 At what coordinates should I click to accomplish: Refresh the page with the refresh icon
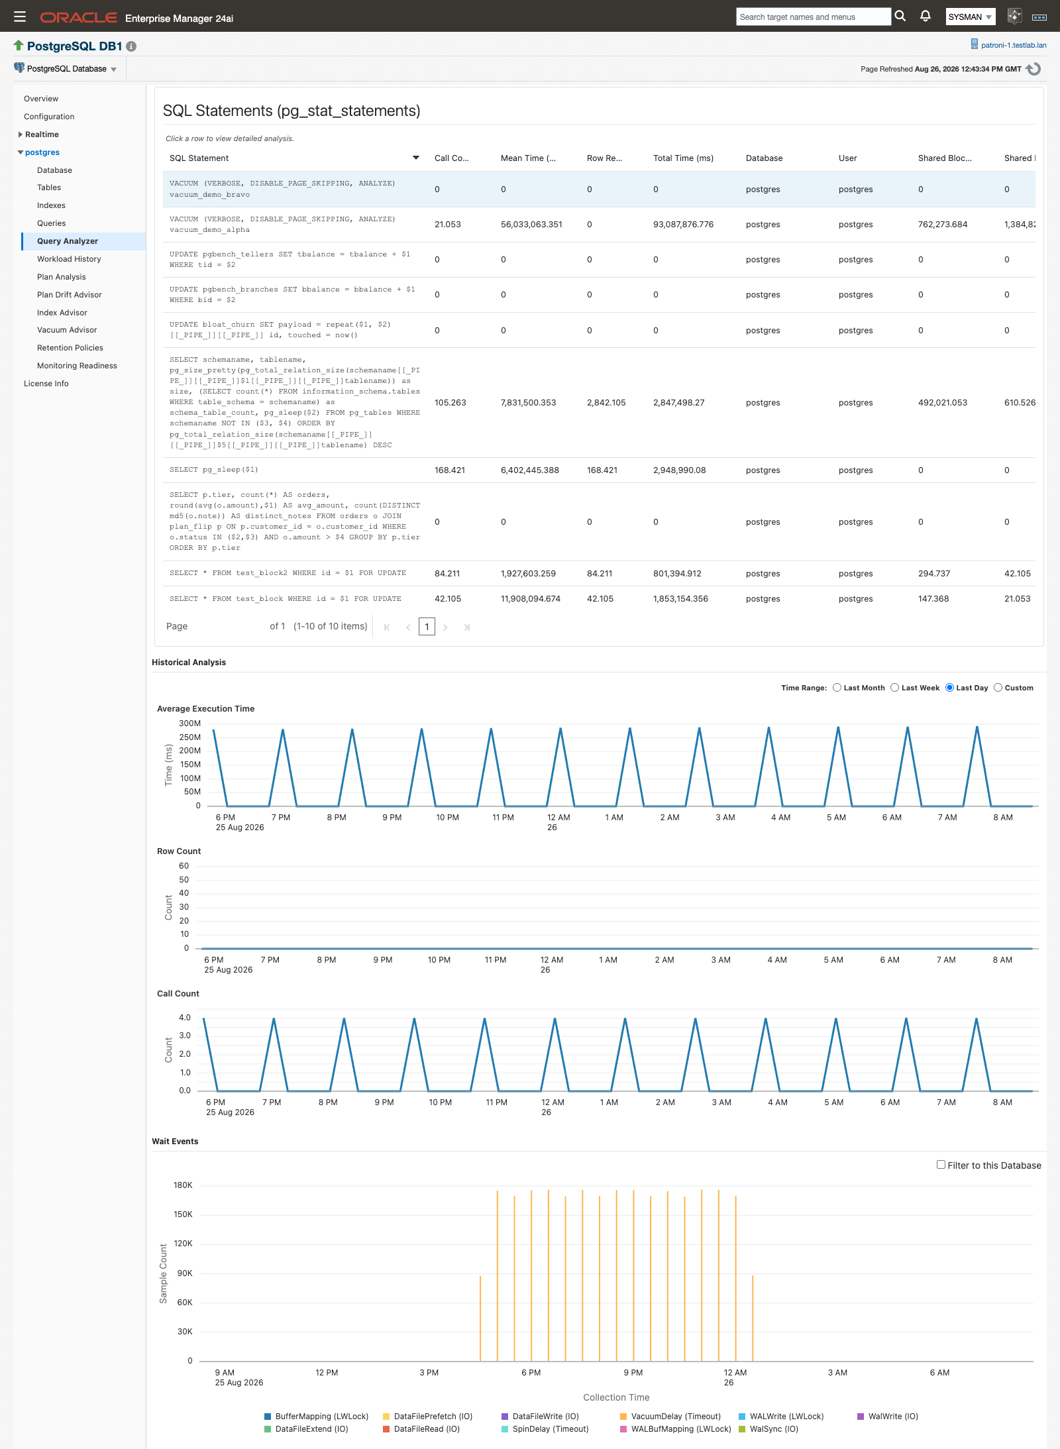pos(1033,69)
